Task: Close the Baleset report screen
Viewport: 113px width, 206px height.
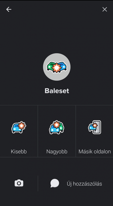Action: [x=104, y=9]
